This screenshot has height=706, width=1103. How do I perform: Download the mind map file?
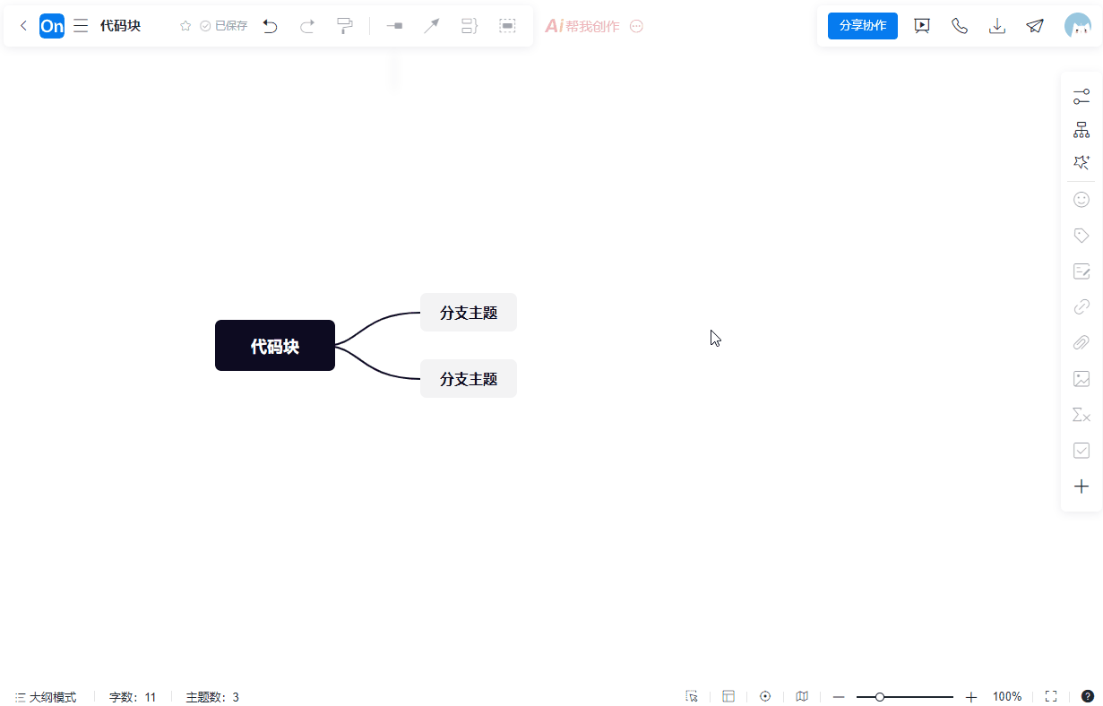click(997, 26)
